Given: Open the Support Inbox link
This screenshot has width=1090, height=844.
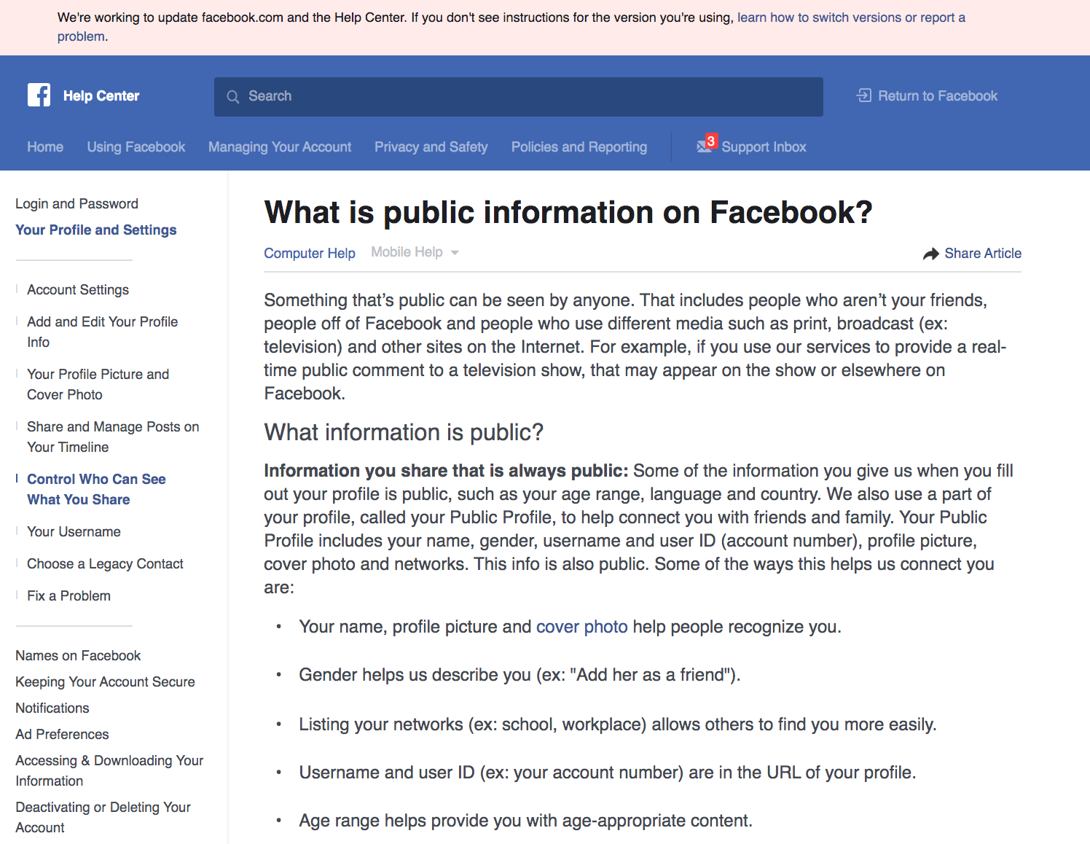Looking at the screenshot, I should coord(764,146).
